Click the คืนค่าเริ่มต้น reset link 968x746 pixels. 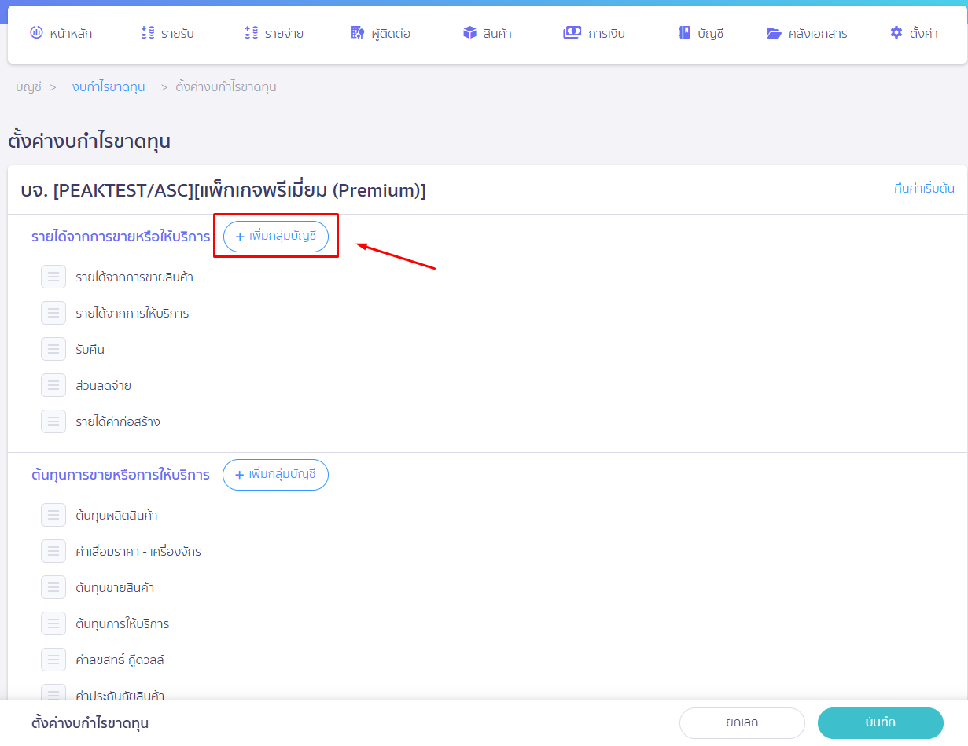(924, 188)
